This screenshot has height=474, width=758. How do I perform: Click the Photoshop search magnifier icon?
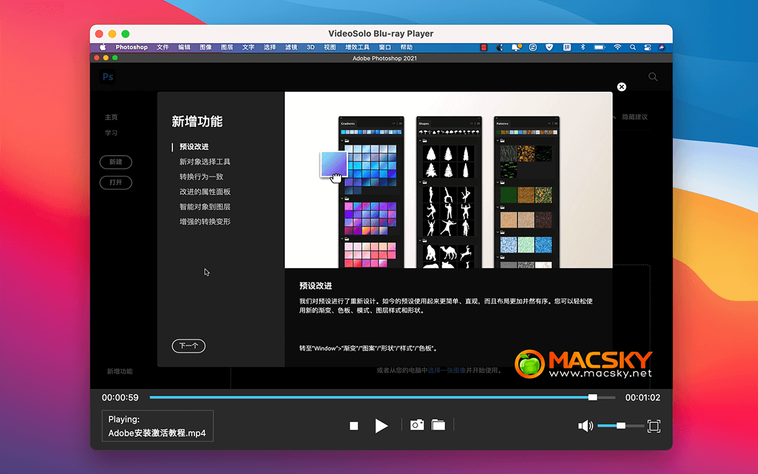pos(653,77)
